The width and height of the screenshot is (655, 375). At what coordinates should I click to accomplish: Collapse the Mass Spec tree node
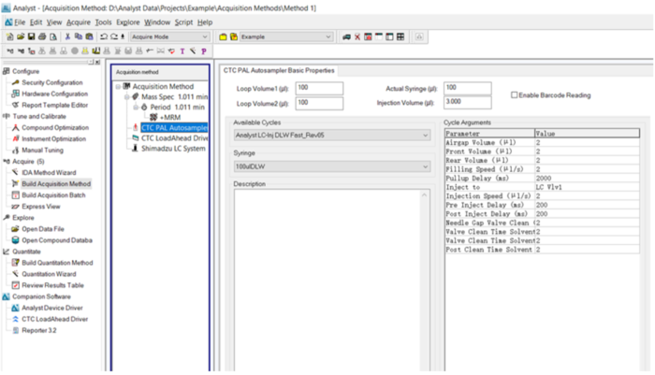127,96
